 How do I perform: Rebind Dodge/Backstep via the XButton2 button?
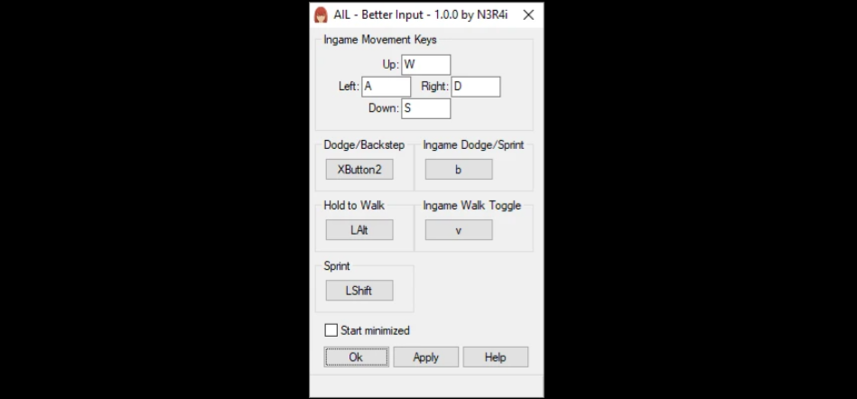coord(359,170)
